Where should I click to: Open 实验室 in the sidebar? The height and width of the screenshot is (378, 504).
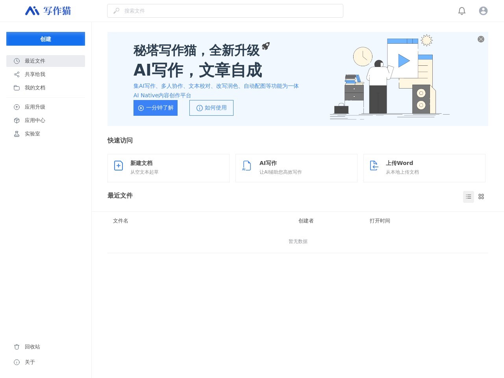coord(46,134)
